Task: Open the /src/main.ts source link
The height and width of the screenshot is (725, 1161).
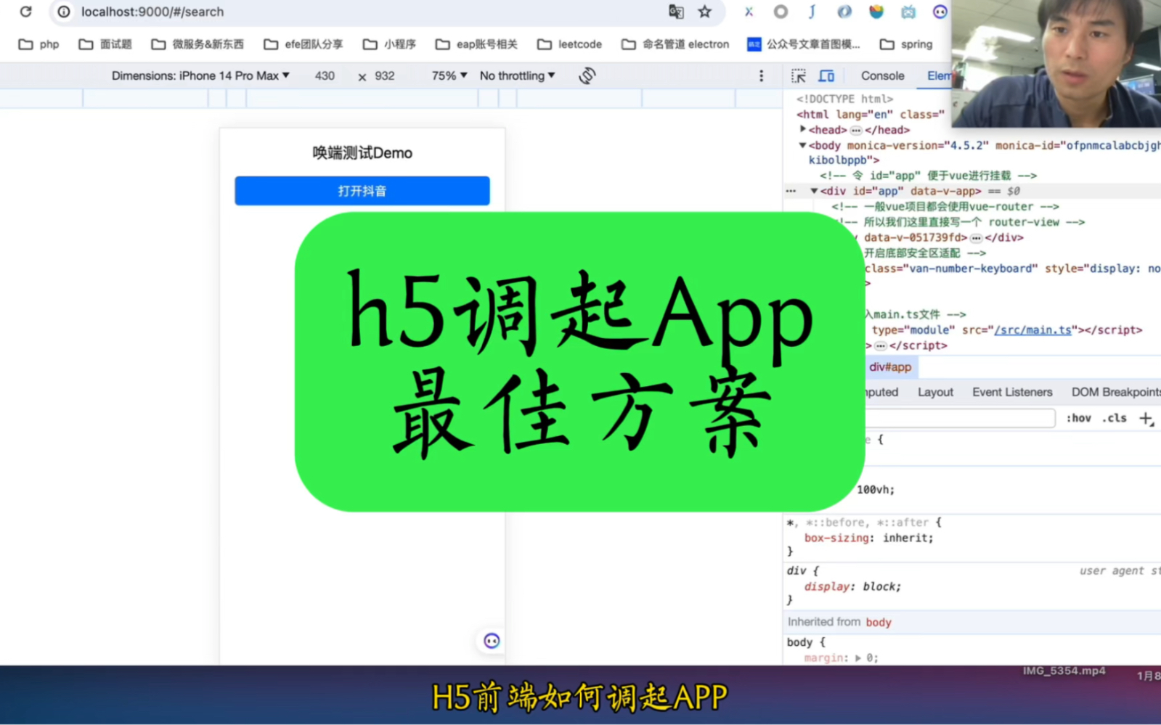Action: [1032, 329]
